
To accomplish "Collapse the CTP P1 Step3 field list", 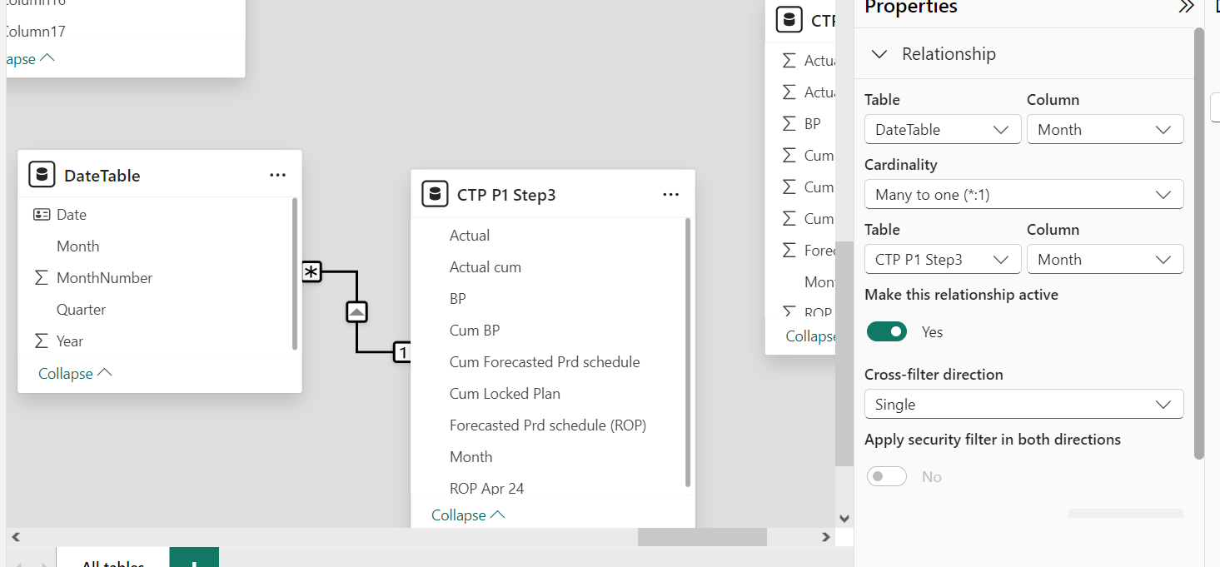I will (468, 515).
